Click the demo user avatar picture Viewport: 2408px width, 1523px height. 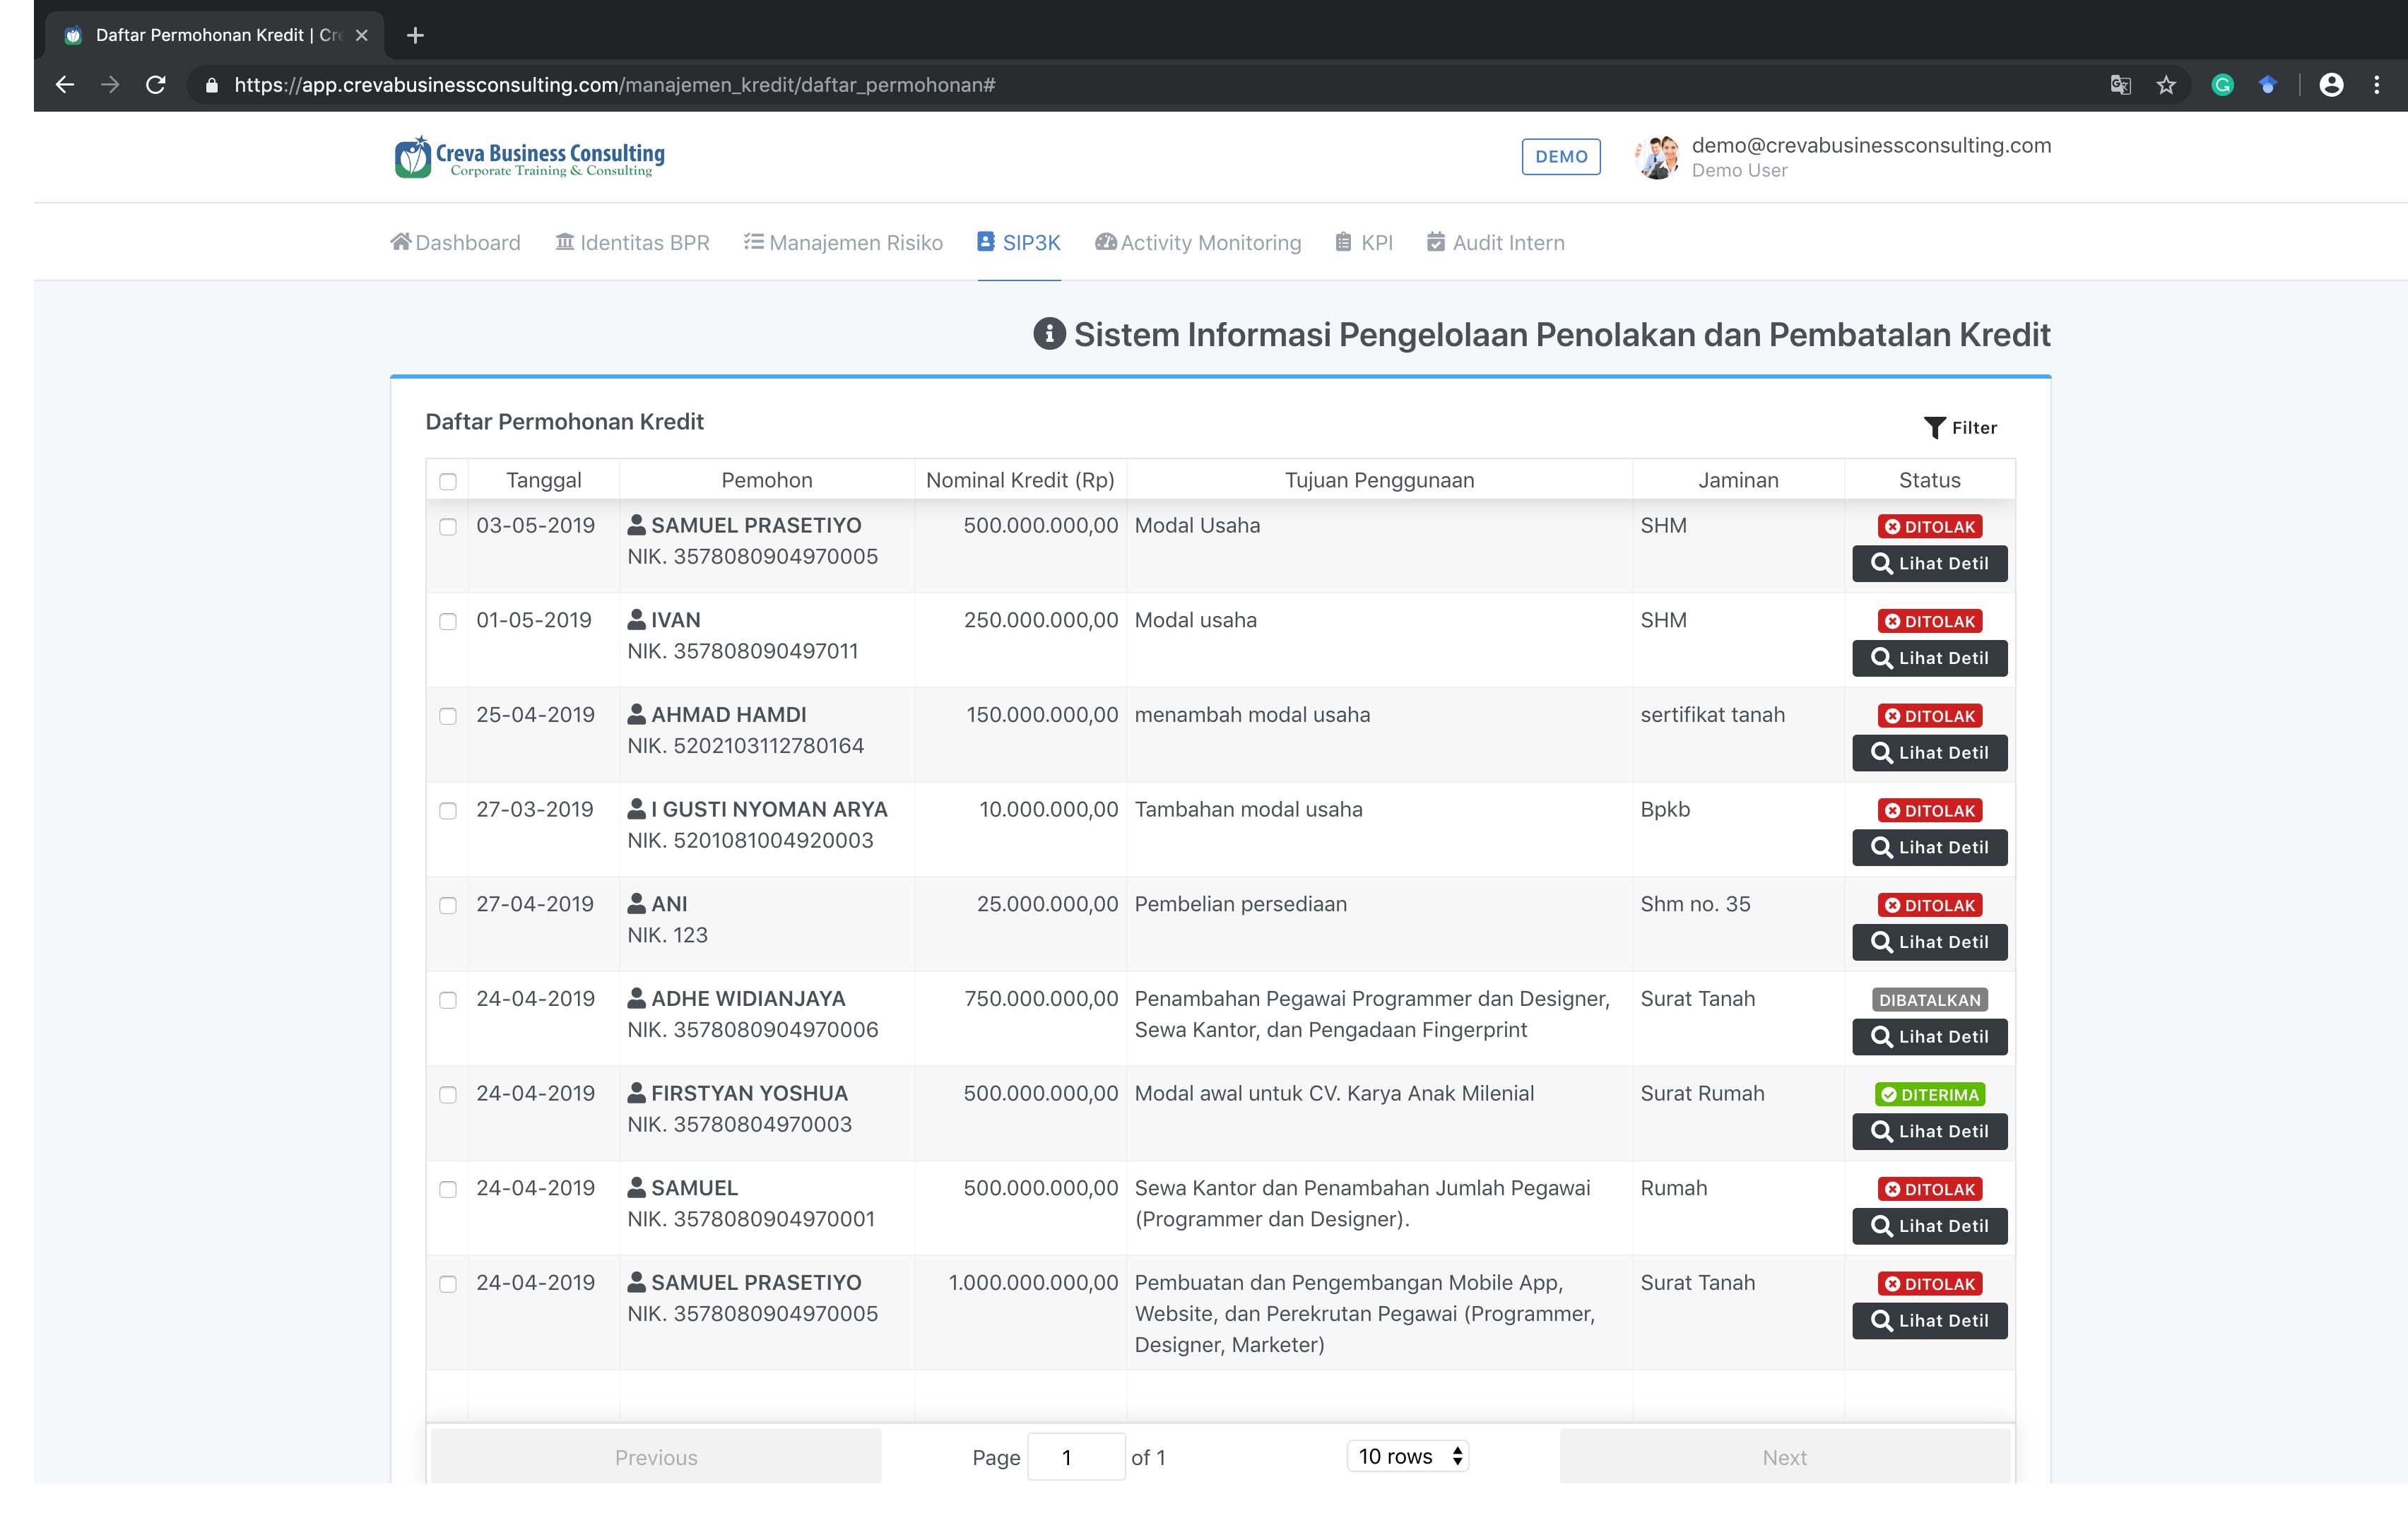click(x=1656, y=157)
